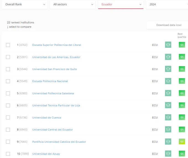
Task: Open Universidad del Azuay link
Action: pyautogui.click(x=46, y=154)
